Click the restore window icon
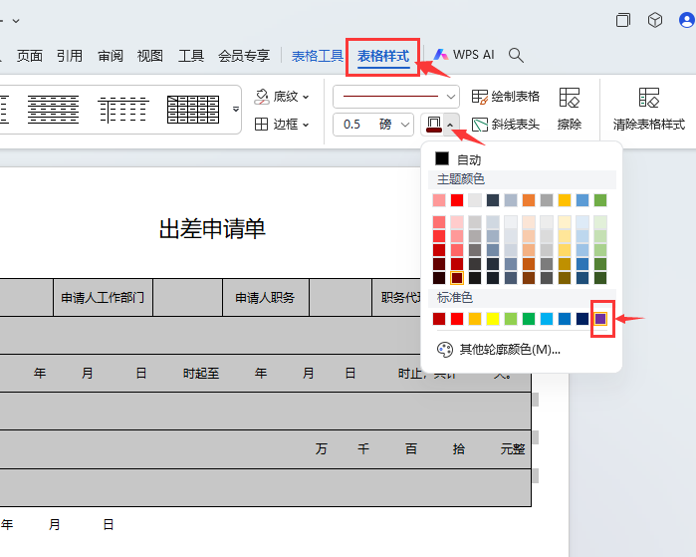This screenshot has height=557, width=696. coord(623,20)
